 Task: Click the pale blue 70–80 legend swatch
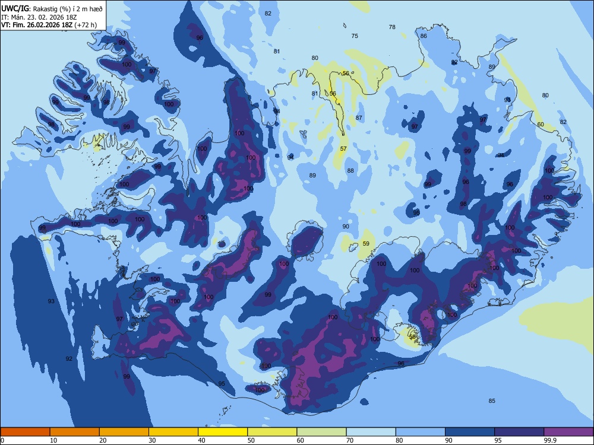[x=371, y=432]
